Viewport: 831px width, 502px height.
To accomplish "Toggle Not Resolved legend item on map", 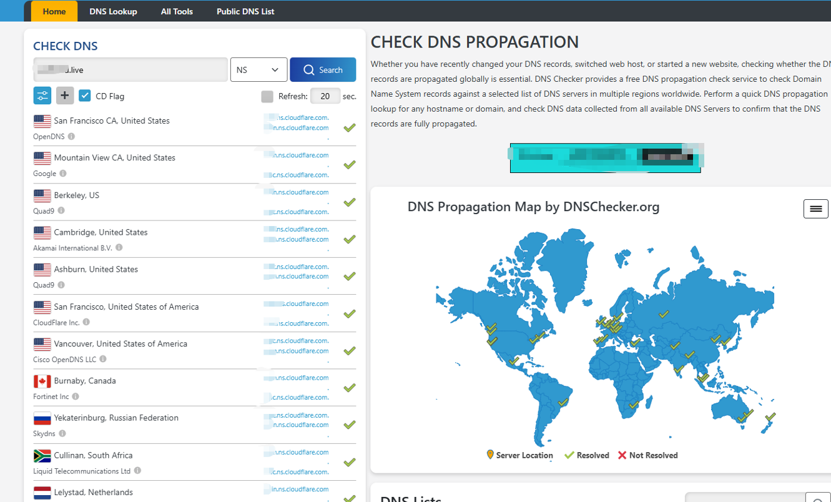I will (647, 455).
